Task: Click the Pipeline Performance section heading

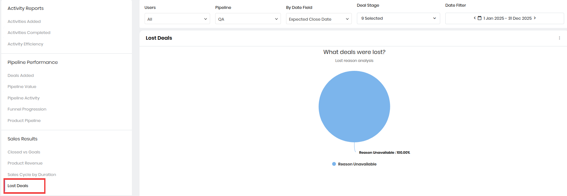Action: (x=33, y=62)
